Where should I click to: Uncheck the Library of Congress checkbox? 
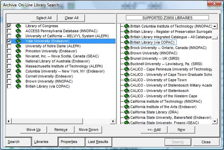9,26
